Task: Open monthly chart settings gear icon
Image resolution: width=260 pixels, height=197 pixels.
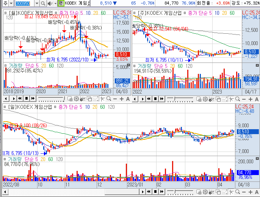Action: click(76, 99)
